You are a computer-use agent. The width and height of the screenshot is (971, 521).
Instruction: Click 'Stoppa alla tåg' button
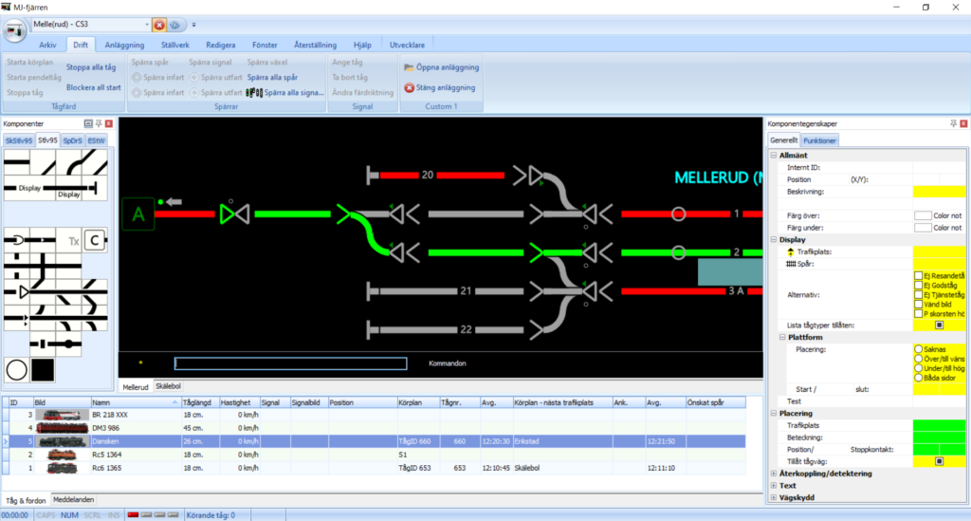(91, 67)
